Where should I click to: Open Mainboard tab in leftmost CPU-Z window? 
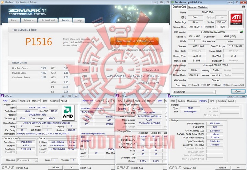pyautogui.click(x=25, y=101)
